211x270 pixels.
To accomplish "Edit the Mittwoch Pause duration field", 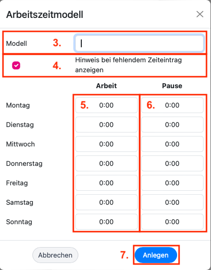I will click(172, 144).
